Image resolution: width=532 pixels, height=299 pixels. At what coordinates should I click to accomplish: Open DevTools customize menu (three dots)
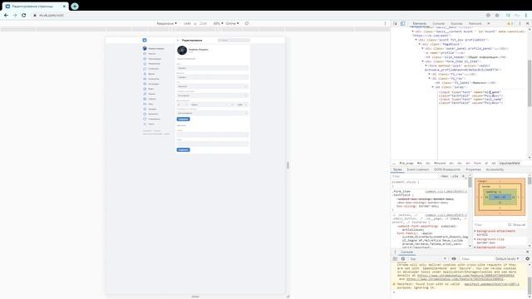coord(520,23)
